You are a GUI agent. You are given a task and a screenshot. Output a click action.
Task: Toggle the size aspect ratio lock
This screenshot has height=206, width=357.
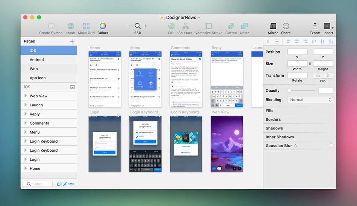coord(310,64)
